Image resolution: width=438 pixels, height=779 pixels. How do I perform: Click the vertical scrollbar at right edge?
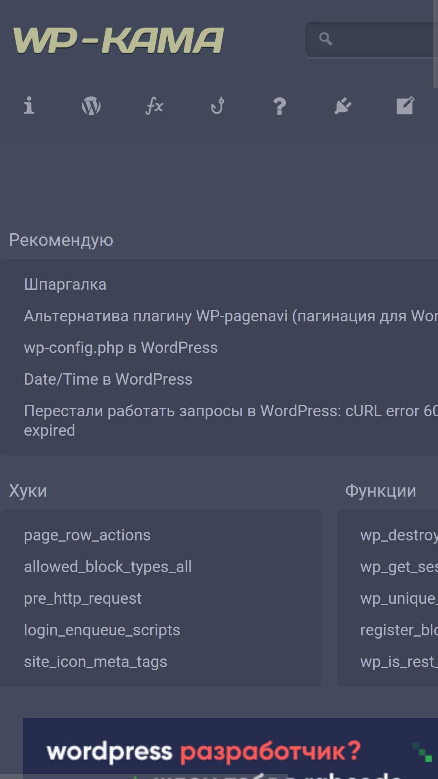click(x=436, y=43)
